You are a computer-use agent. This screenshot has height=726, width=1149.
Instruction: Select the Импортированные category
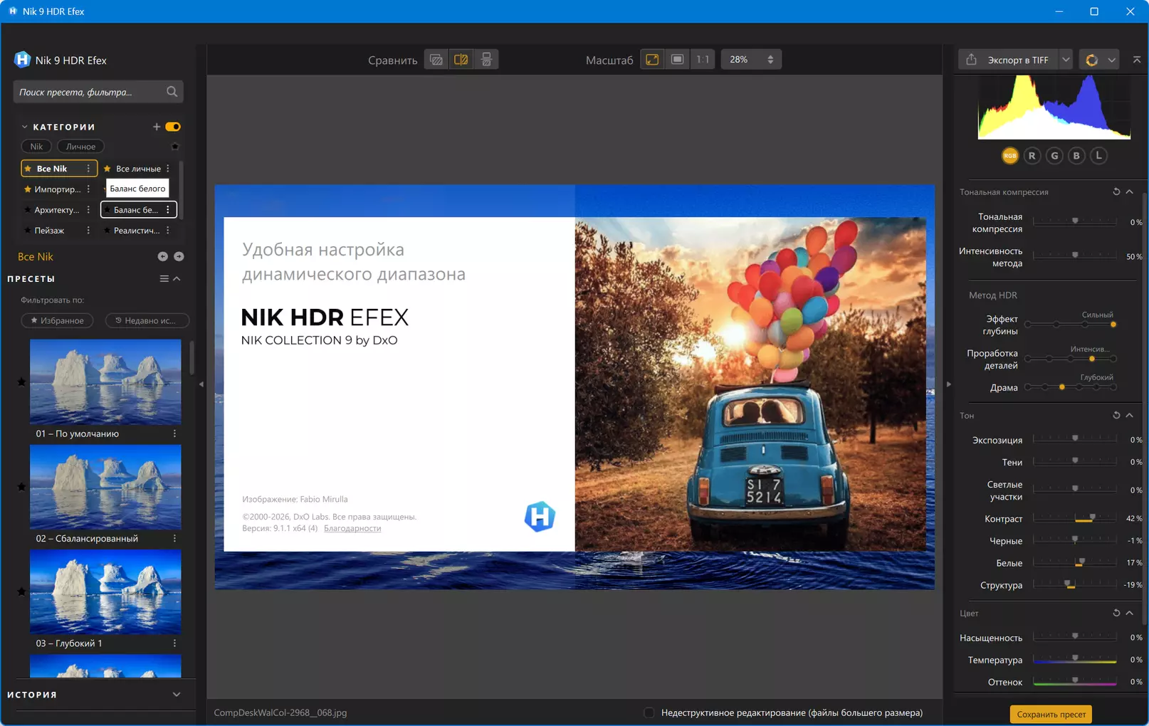click(x=58, y=189)
